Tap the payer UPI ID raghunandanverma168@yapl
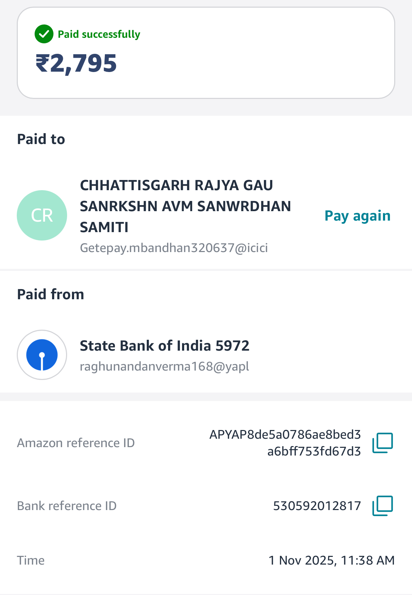 (164, 366)
